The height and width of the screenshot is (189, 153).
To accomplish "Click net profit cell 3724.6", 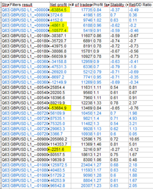I will [x=60, y=15].
